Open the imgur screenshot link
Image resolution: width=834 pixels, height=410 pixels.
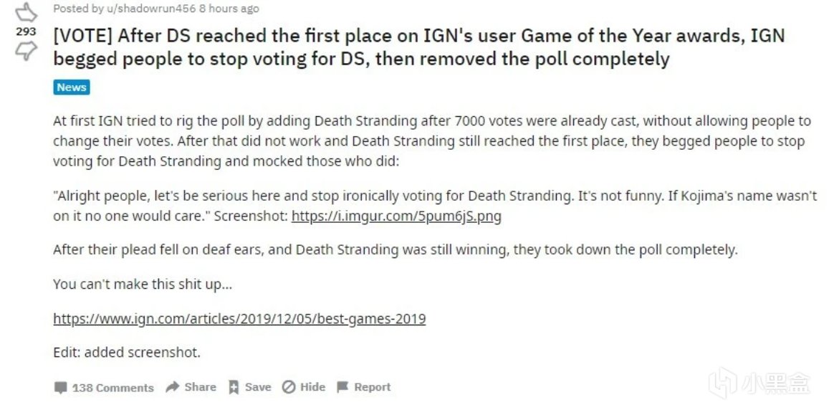(x=396, y=216)
